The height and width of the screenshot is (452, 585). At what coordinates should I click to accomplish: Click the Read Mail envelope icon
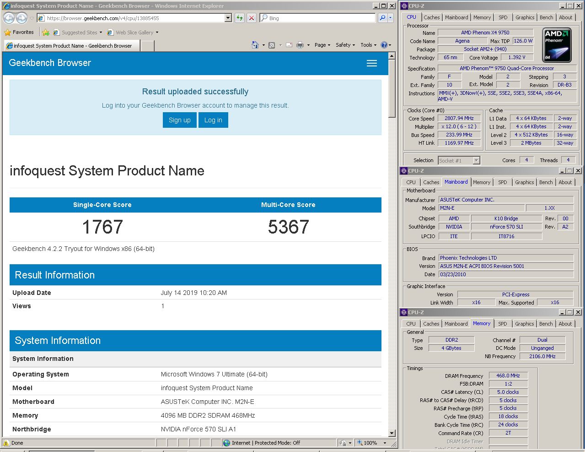point(289,45)
